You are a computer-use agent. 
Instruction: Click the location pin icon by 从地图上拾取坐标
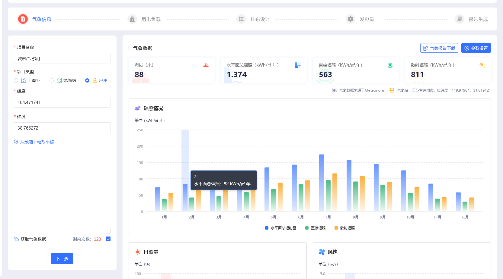(x=16, y=142)
